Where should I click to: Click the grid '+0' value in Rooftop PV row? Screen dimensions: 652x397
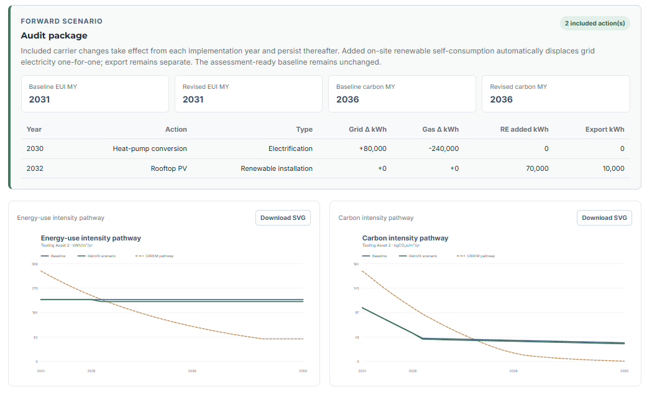coord(382,168)
